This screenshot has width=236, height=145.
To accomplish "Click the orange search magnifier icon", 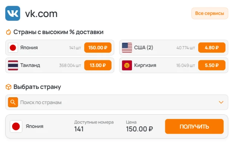I will pos(13,102).
